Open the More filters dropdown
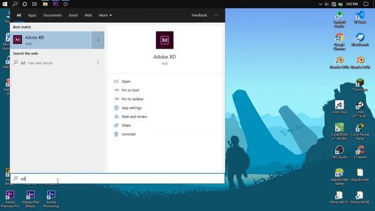 point(105,15)
